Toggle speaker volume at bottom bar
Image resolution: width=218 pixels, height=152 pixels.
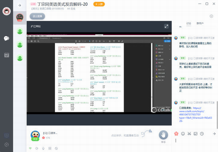tap(37, 149)
